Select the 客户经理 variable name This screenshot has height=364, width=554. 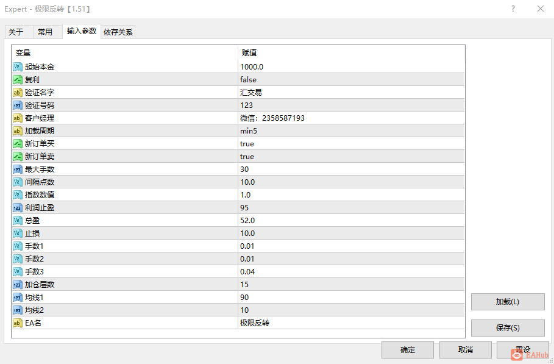(x=40, y=118)
